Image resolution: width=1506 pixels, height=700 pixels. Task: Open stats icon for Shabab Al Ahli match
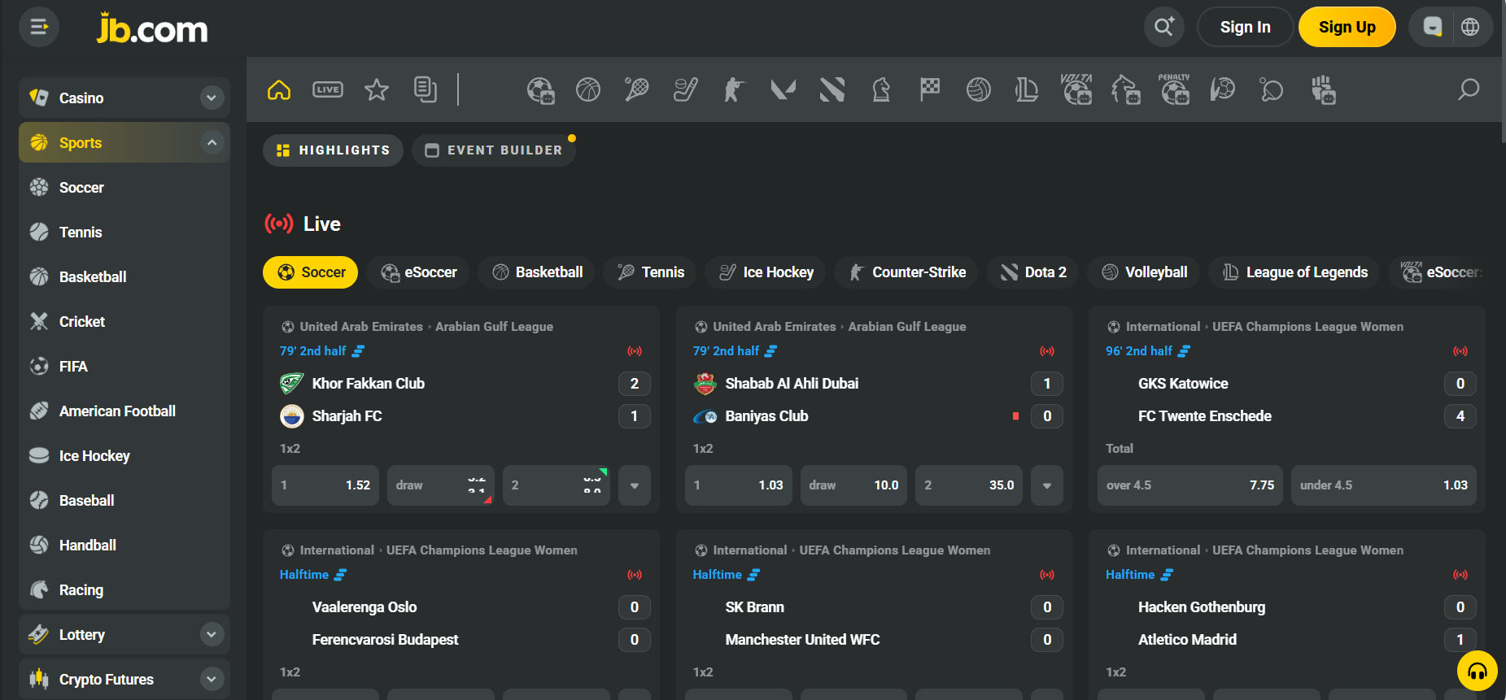coord(771,351)
